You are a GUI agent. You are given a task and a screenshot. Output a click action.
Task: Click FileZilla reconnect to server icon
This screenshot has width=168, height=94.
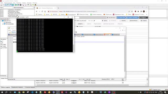coord(25,5)
